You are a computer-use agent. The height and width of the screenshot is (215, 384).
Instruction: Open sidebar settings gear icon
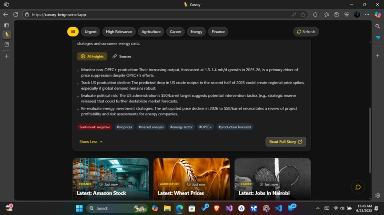point(378,196)
